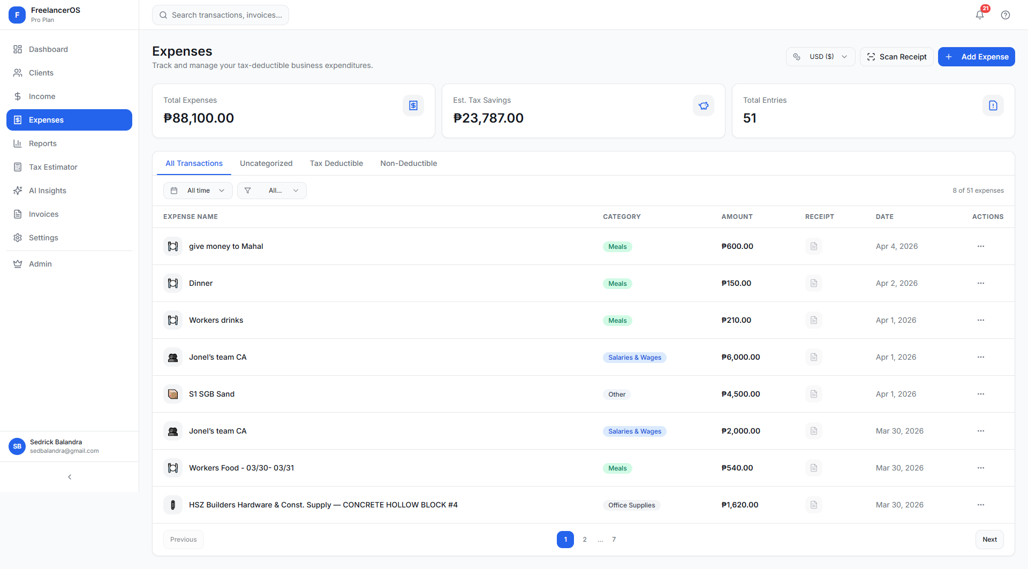Screen dimensions: 1028x569
Task: Open actions for ₱6,000.00 Jonel's team CA
Action: [981, 357]
